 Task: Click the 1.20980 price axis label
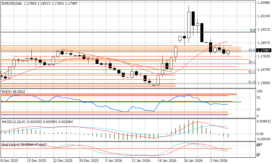click(x=263, y=3)
